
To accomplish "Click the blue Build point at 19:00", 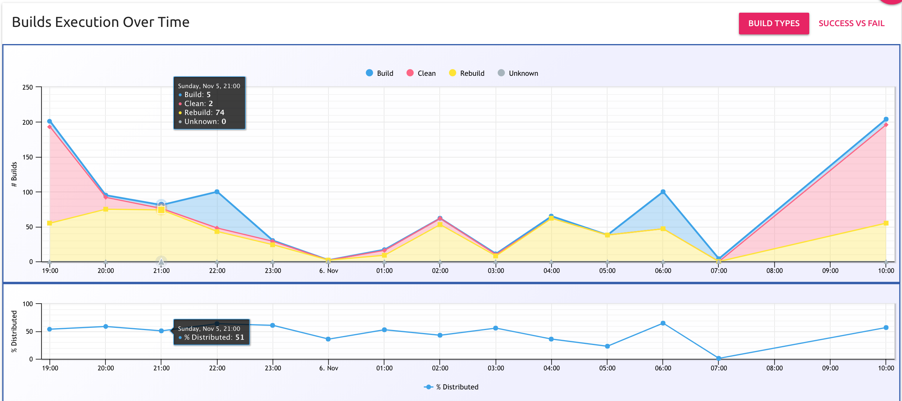I will pos(49,121).
